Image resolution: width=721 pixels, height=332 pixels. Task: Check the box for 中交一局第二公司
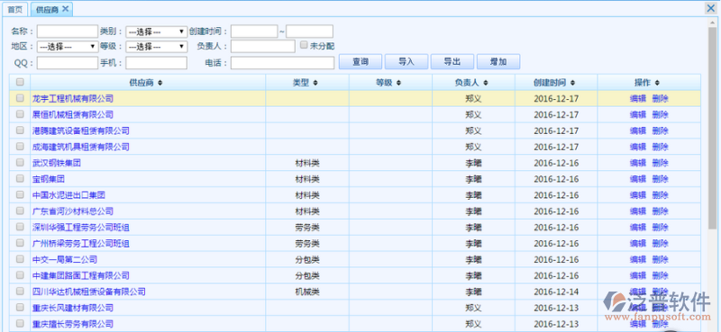[20, 259]
